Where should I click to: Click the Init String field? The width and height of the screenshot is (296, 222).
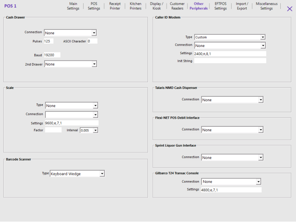pos(230,61)
